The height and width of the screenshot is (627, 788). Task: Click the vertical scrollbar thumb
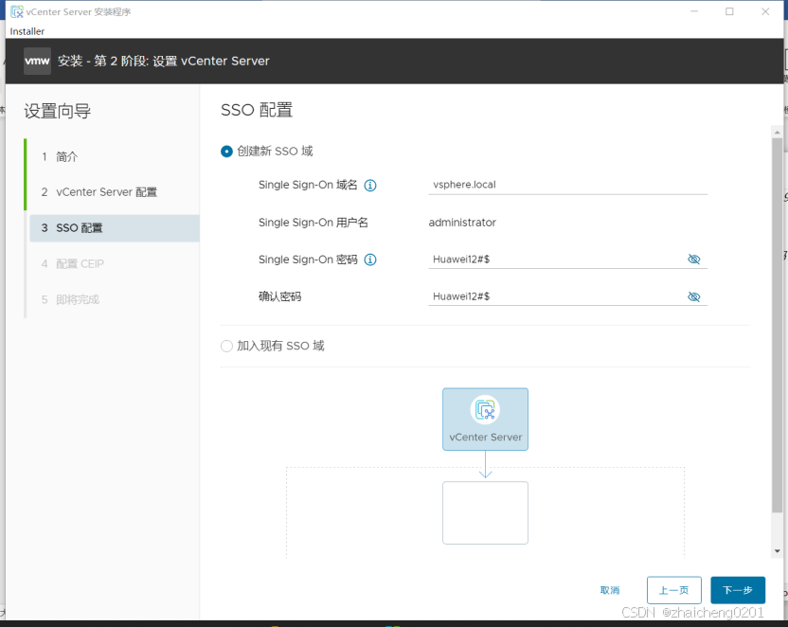click(x=777, y=326)
